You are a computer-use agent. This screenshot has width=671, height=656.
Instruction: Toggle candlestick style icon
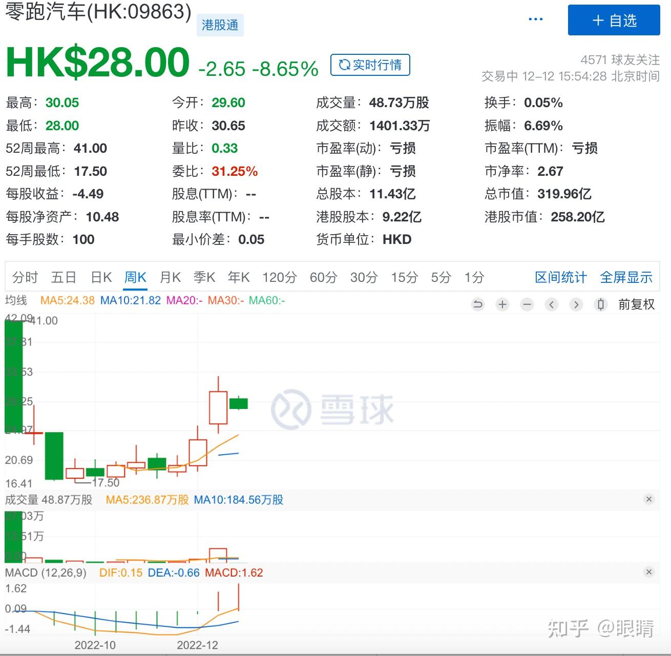click(601, 304)
